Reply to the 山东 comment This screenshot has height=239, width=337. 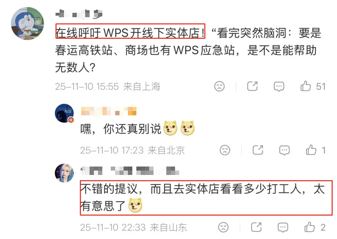pyautogui.click(x=283, y=227)
